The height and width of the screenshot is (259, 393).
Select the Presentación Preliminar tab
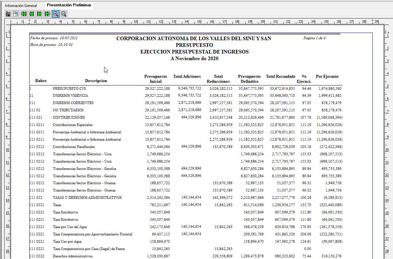[69, 5]
